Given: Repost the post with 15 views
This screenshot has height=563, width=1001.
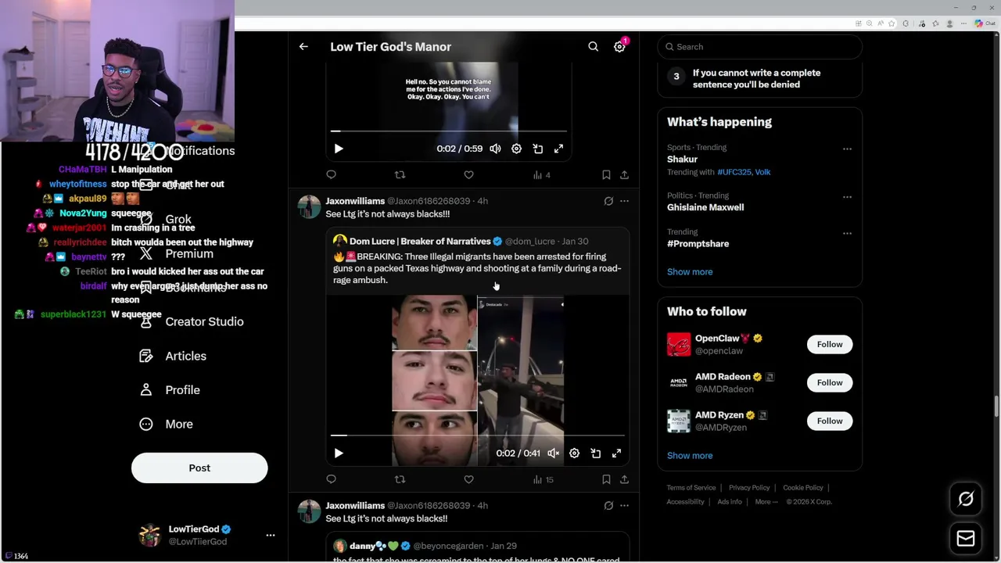Looking at the screenshot, I should pyautogui.click(x=400, y=479).
